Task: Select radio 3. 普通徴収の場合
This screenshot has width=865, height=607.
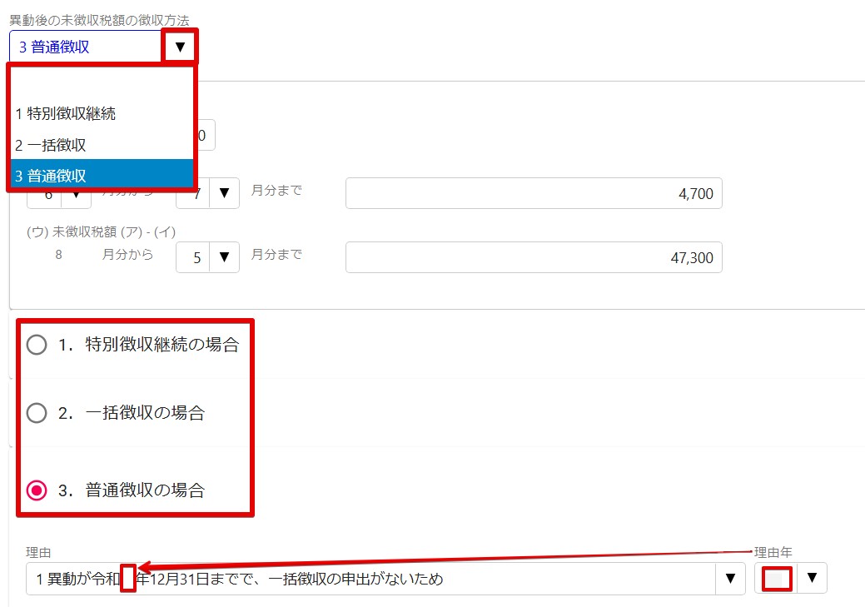Action: click(x=37, y=490)
